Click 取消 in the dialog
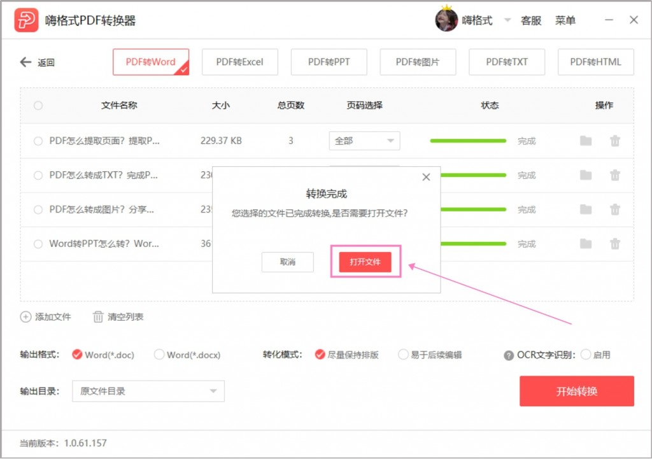652x459 pixels. pyautogui.click(x=288, y=262)
